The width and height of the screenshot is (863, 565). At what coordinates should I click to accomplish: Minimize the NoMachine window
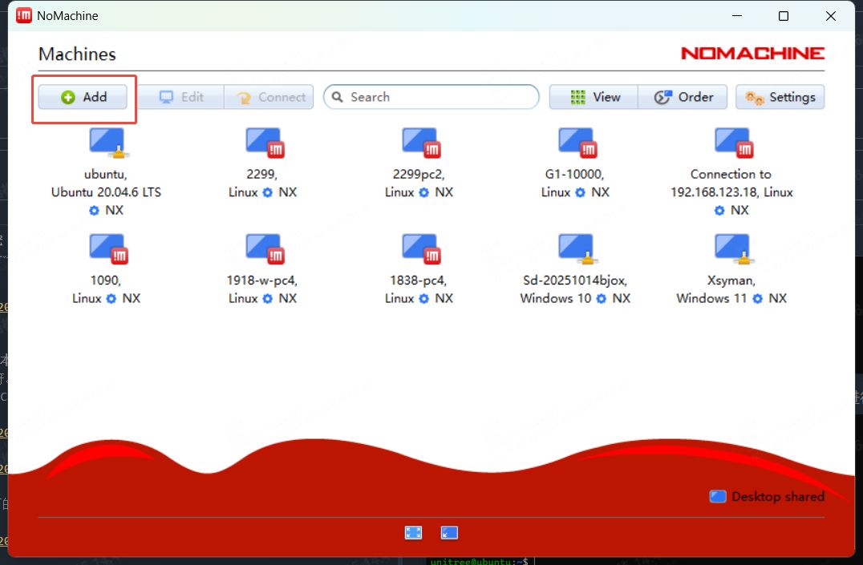click(737, 16)
